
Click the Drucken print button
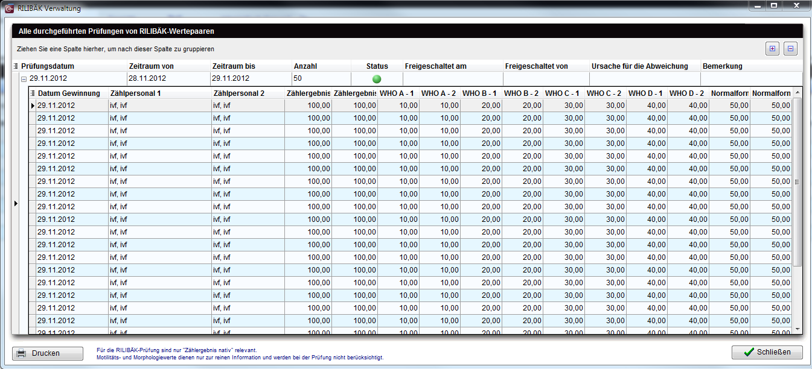48,353
